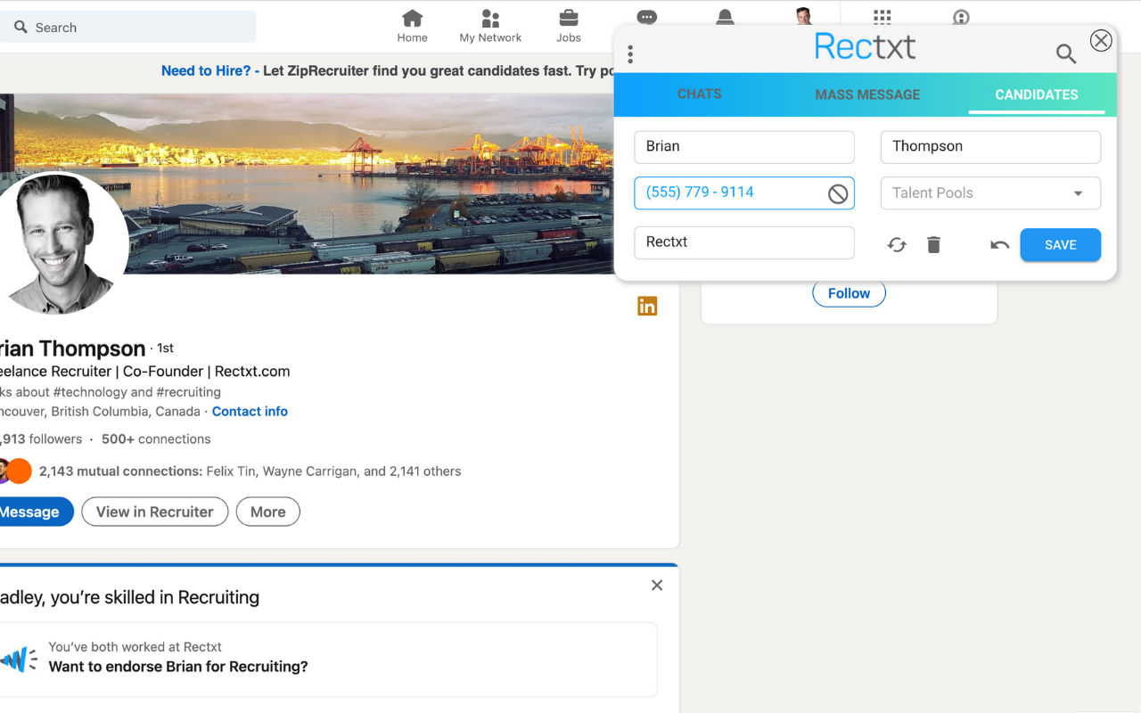Image resolution: width=1141 pixels, height=713 pixels.
Task: Click Brian Thompson's profile photo
Action: [61, 242]
